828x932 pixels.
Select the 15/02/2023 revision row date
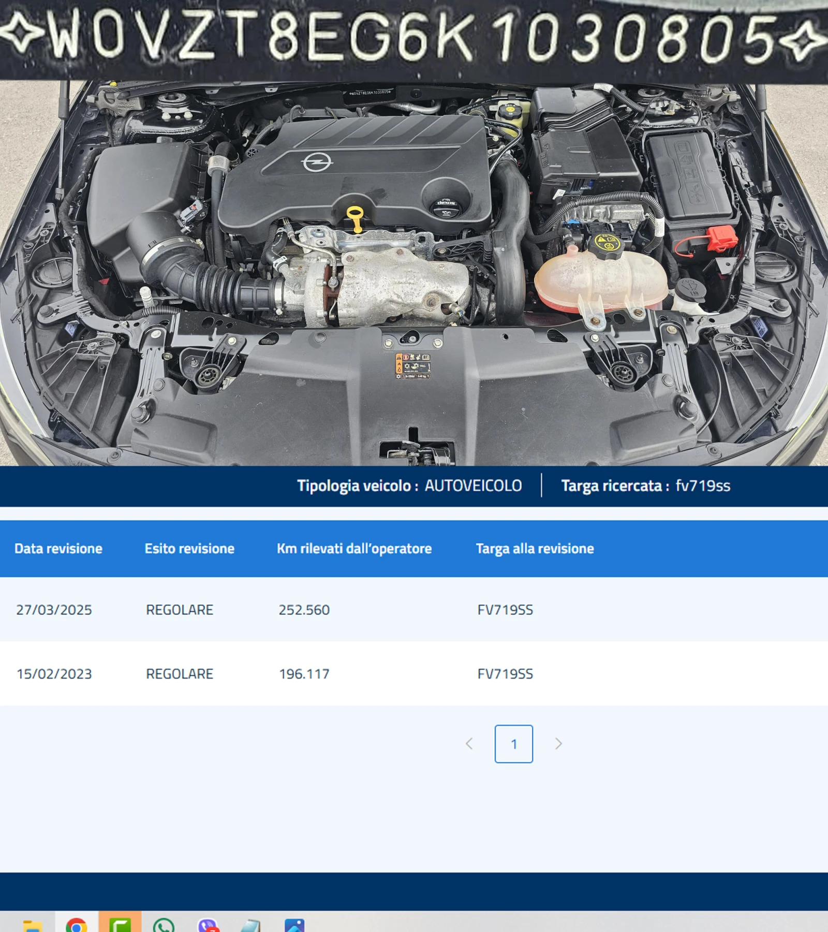click(54, 674)
